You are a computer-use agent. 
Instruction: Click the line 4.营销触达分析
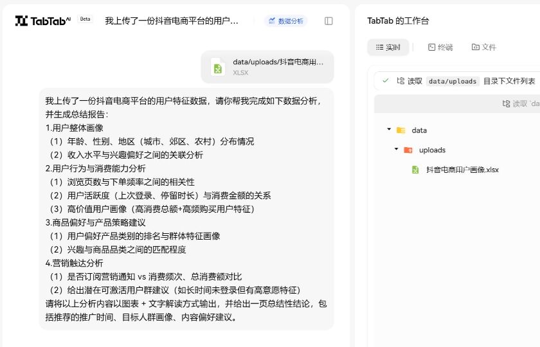pyautogui.click(x=74, y=263)
